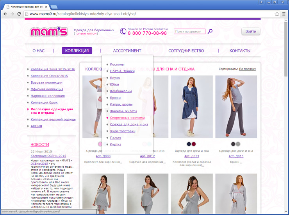Open a new browser tab
This screenshot has height=215, width=289.
click(x=54, y=7)
